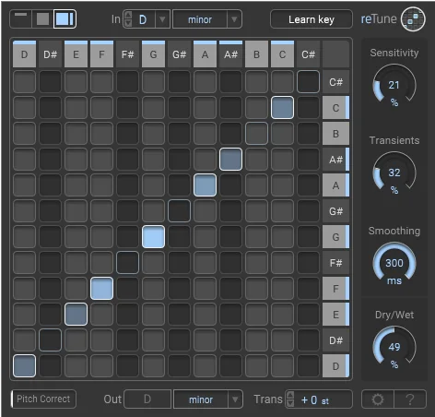Select the full view layout icon
Viewport: 435px width, 417px height.
coord(65,19)
